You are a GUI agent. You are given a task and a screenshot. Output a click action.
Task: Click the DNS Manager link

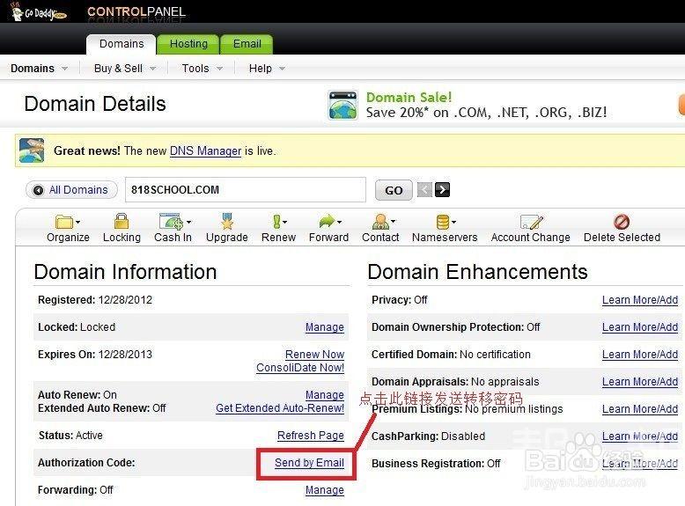point(205,150)
